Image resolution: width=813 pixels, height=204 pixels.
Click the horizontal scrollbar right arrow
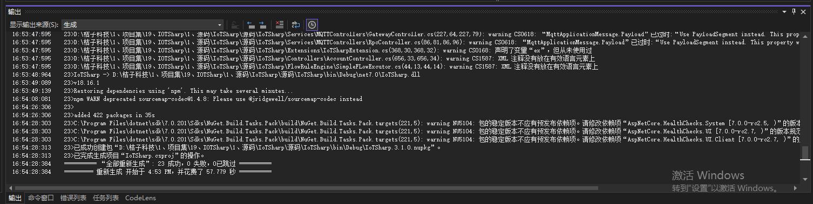coord(796,188)
